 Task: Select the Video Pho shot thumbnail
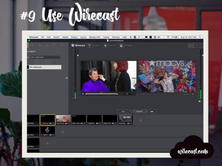click(x=110, y=119)
